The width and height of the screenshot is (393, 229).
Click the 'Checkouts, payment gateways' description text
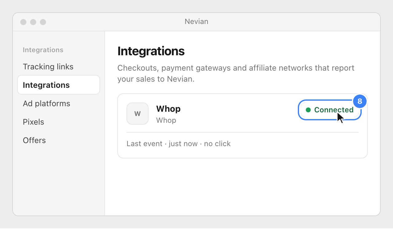pyautogui.click(x=236, y=73)
